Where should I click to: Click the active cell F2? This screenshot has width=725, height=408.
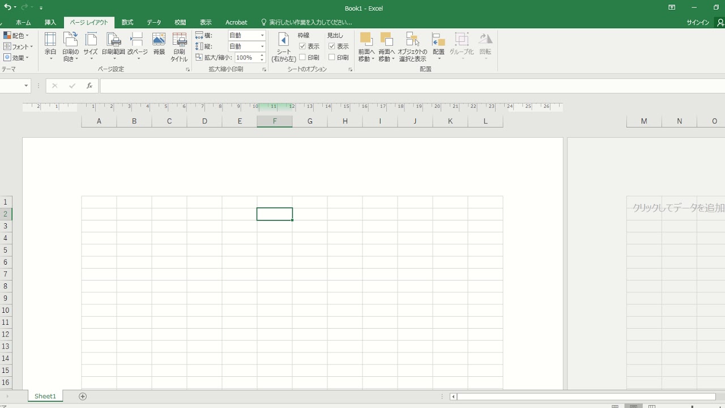click(x=275, y=214)
